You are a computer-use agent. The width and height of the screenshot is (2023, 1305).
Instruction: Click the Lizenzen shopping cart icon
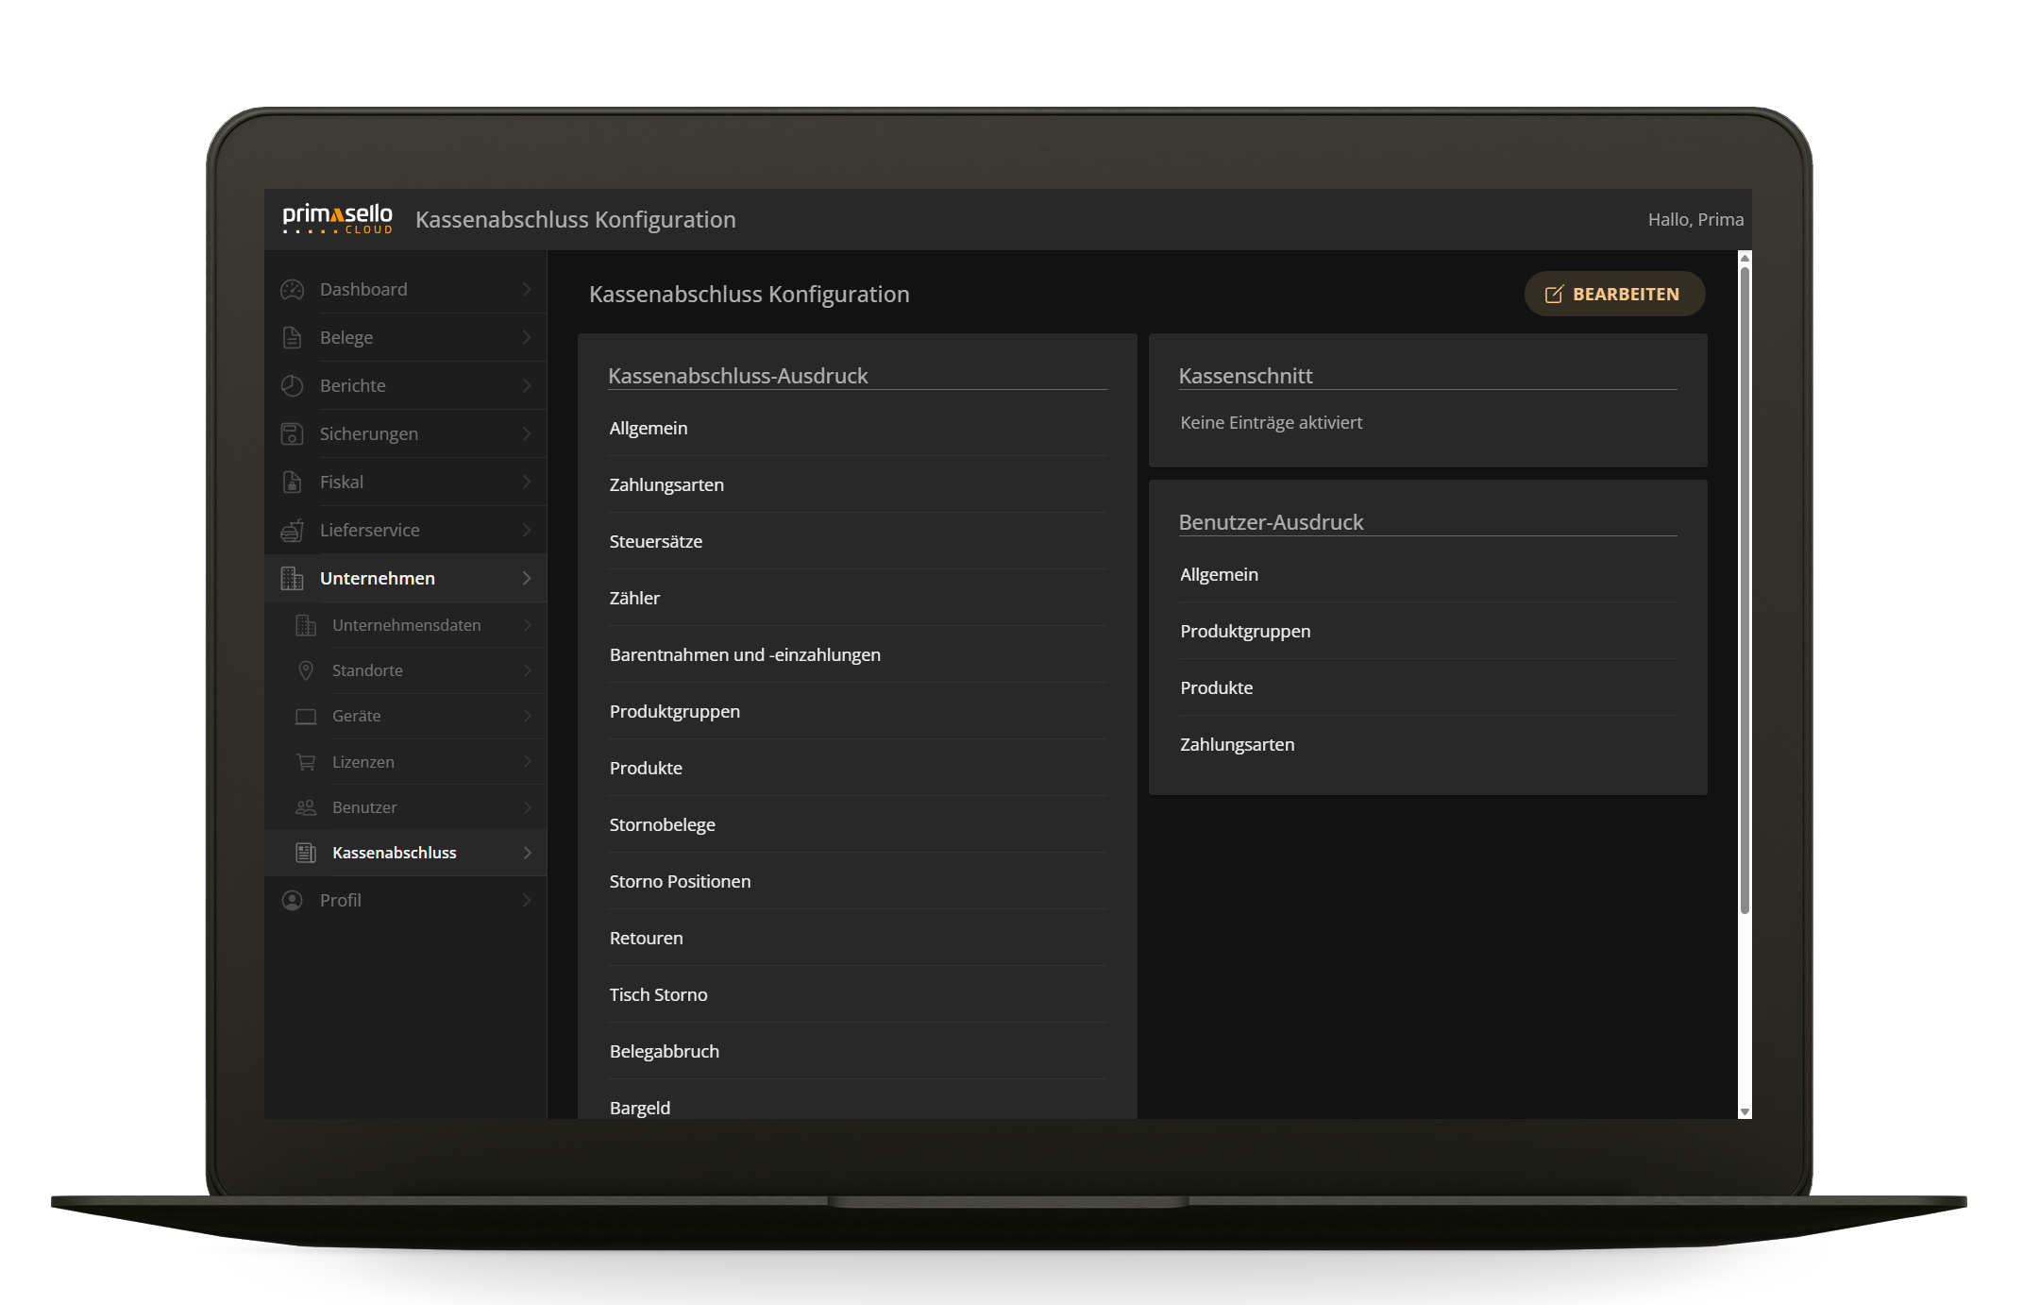(x=306, y=761)
